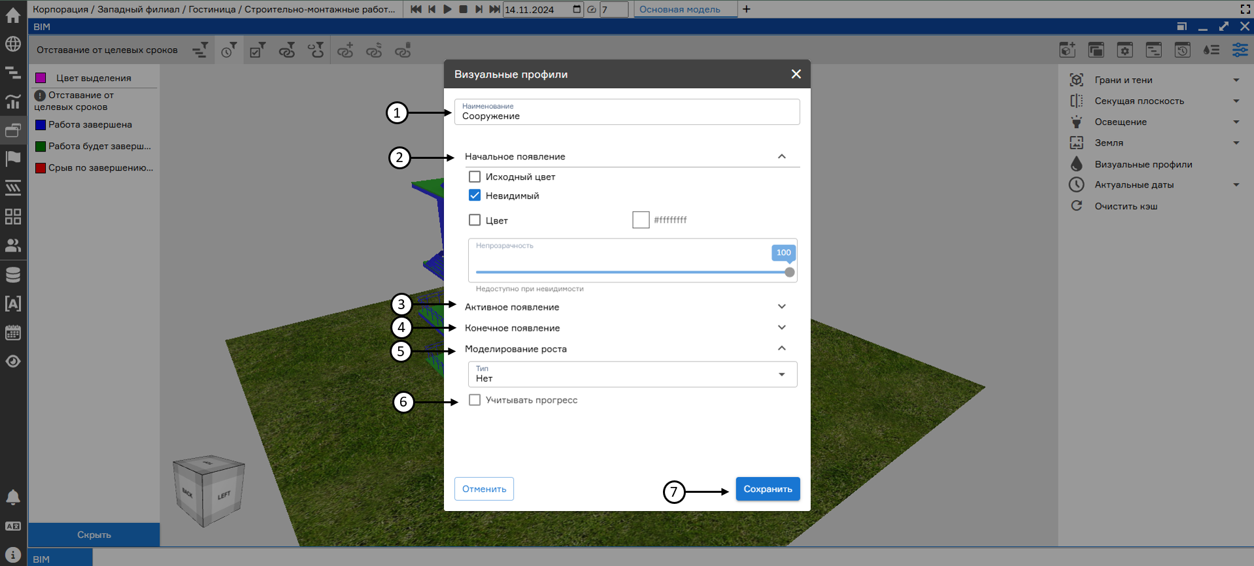
Task: Click the Сохранить button
Action: coord(768,489)
